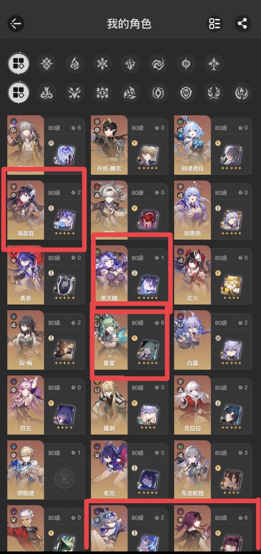Filter by Quantum element icon
The height and width of the screenshot is (554, 261).
pos(186,64)
